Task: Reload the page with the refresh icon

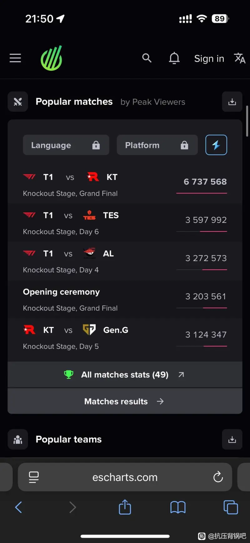Action: point(218,477)
